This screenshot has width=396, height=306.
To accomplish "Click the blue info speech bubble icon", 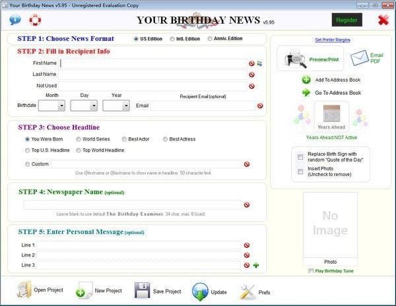I will pyautogui.click(x=15, y=20).
